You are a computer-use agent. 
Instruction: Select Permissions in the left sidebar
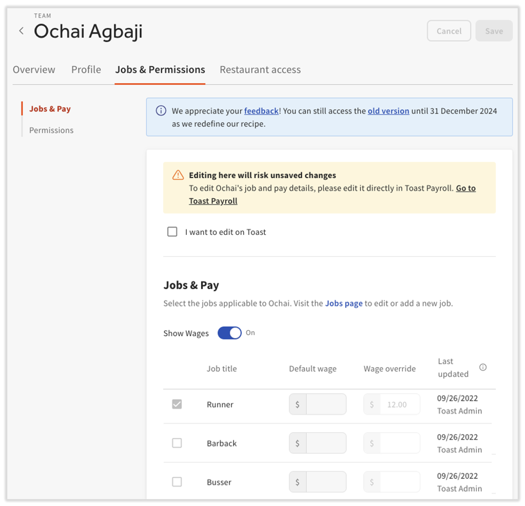51,130
